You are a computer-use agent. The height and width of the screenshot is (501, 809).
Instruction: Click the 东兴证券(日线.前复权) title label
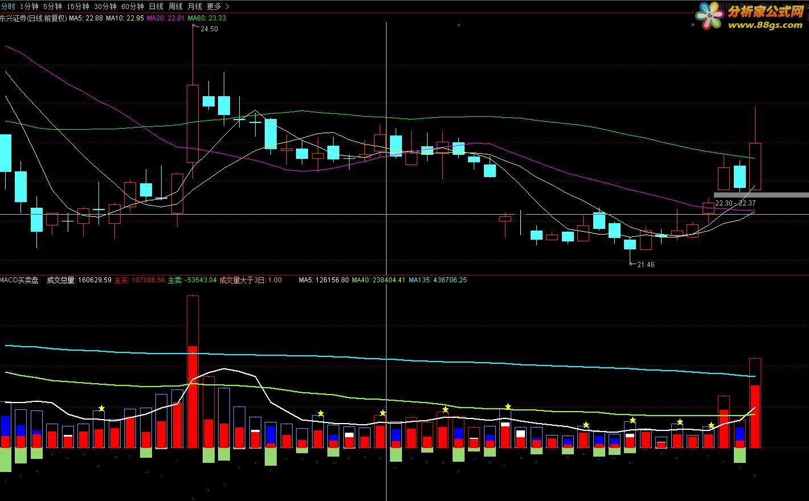[x=34, y=18]
